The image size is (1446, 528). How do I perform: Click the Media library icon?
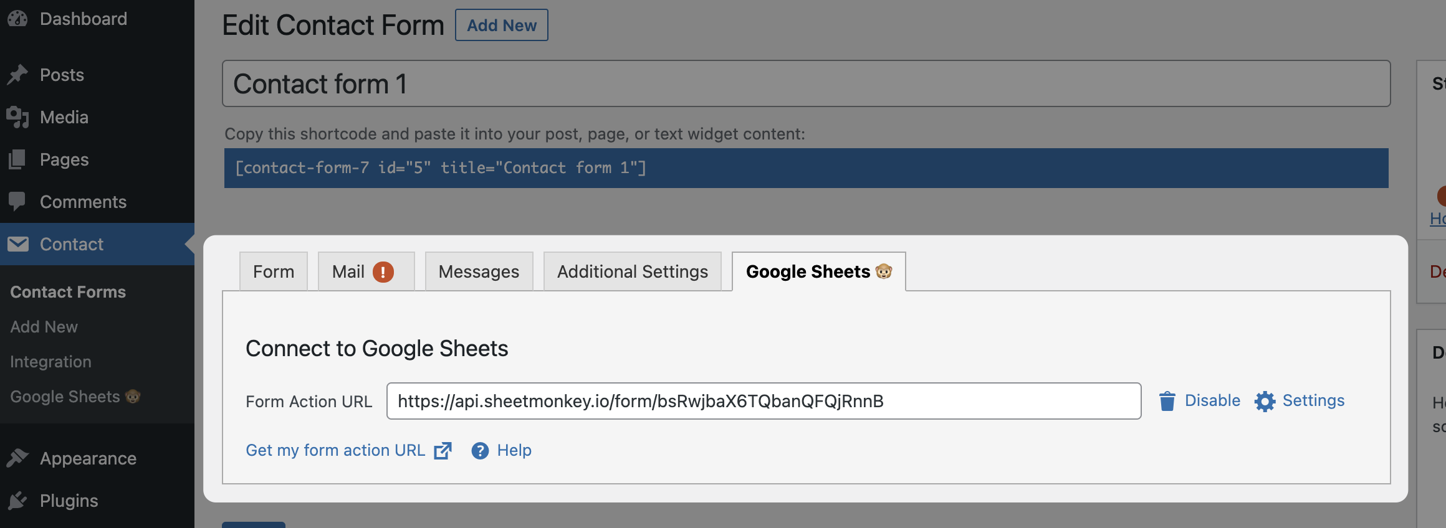(19, 117)
